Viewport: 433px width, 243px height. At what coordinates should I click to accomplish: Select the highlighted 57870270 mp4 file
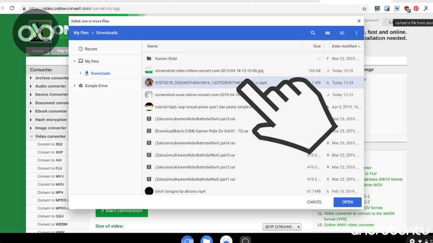tap(253, 83)
